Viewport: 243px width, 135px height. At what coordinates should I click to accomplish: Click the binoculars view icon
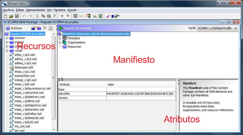(94, 16)
